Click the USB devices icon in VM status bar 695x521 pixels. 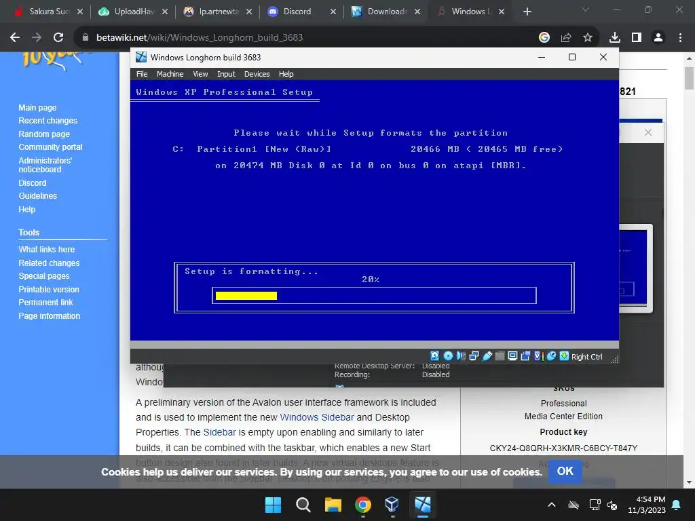pos(487,356)
